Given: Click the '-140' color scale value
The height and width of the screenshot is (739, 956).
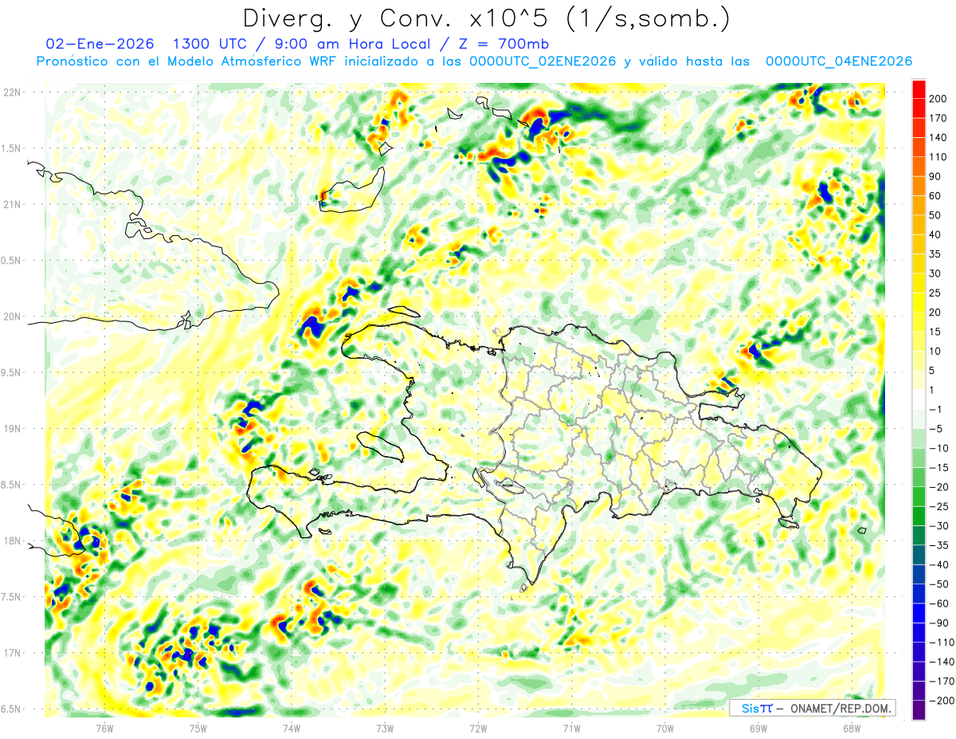Looking at the screenshot, I should pyautogui.click(x=942, y=662).
